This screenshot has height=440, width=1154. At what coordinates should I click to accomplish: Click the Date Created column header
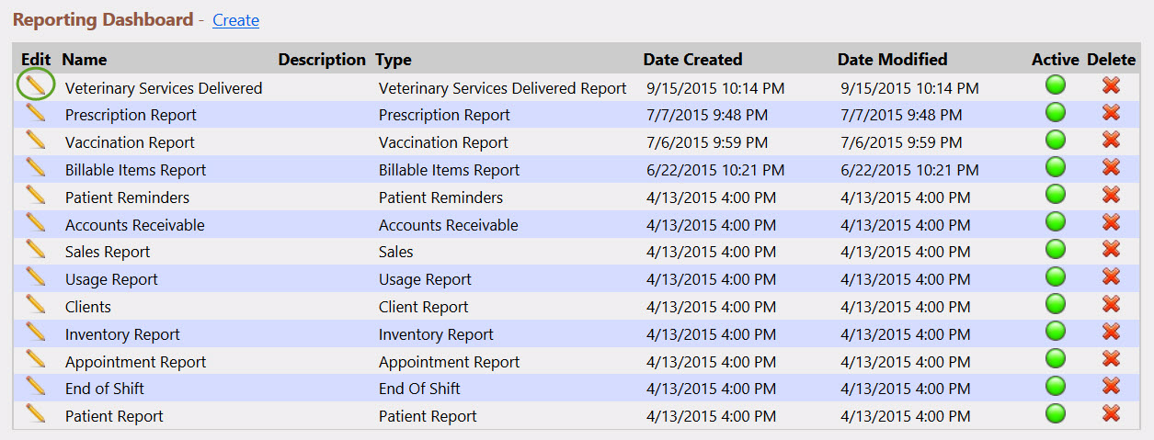pos(692,60)
